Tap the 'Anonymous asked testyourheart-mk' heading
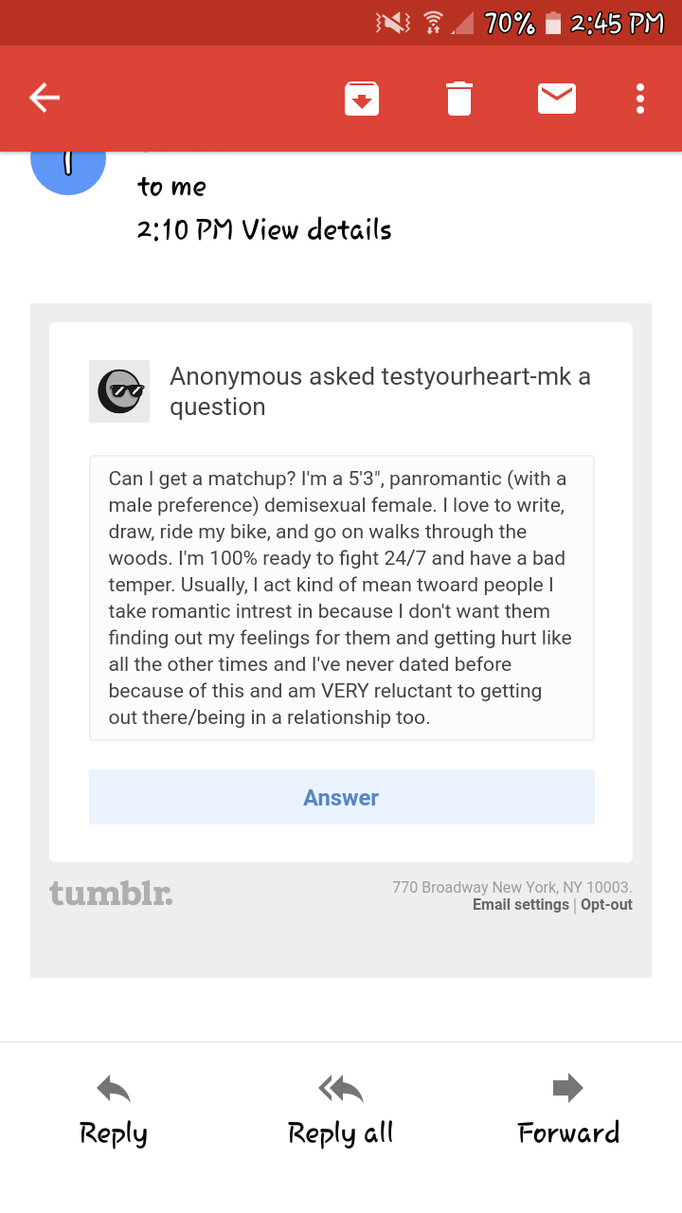Viewport: 682px width, 1213px height. pyautogui.click(x=380, y=391)
